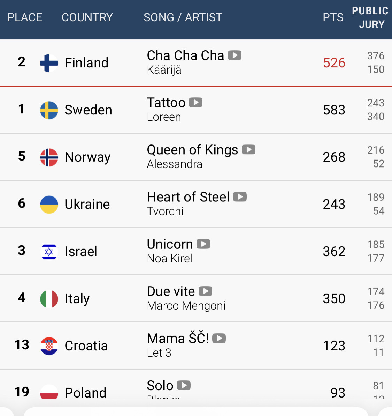Play the Heart of Steel video icon
The width and height of the screenshot is (392, 416).
point(240,197)
